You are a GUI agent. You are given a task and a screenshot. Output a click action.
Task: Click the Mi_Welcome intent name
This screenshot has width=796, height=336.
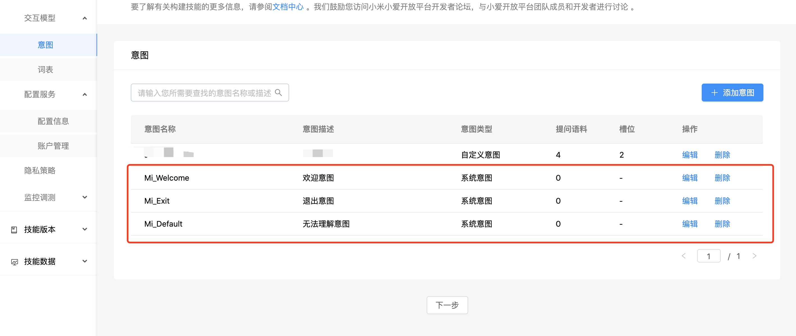coord(166,178)
